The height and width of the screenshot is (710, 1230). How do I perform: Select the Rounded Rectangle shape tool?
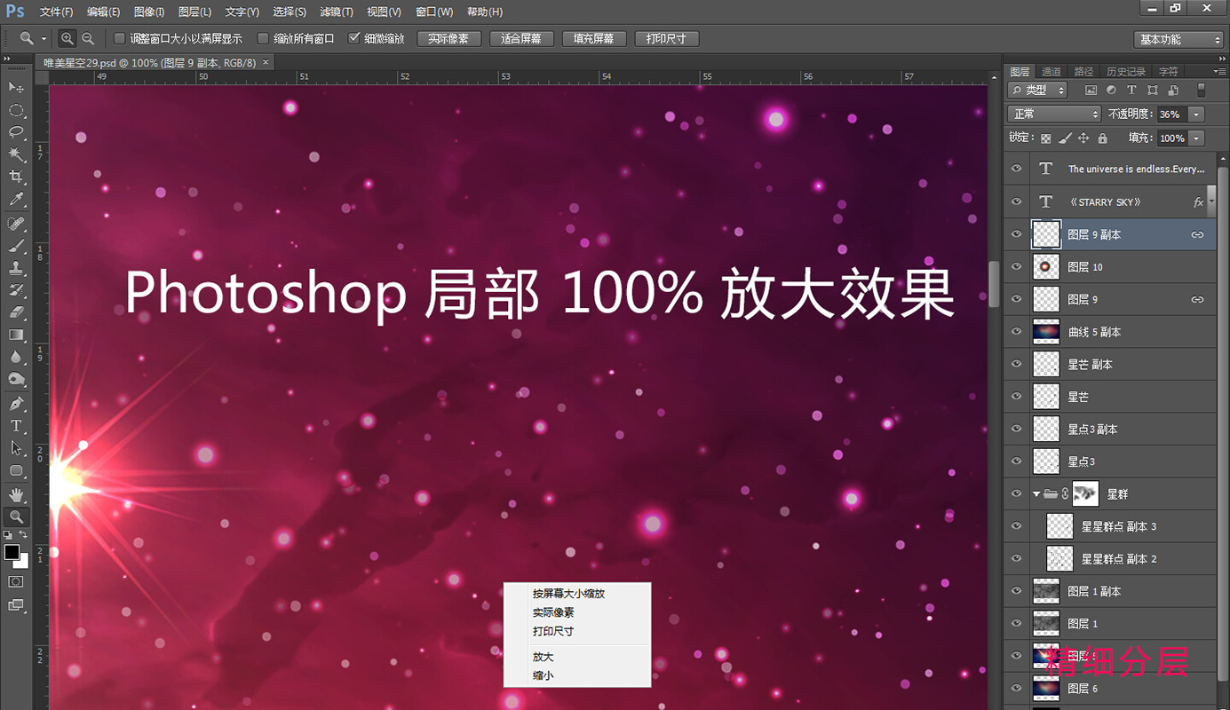(x=16, y=470)
